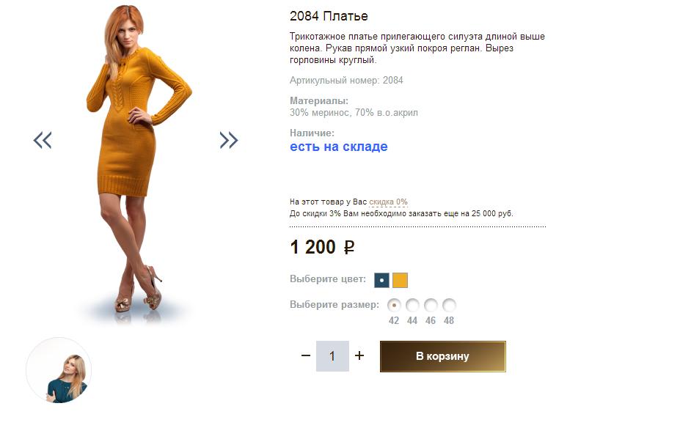The image size is (691, 439).
Task: Open the "скидка 0%" link
Action: pyautogui.click(x=388, y=202)
